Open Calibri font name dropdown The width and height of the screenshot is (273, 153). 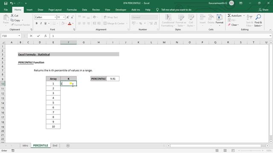click(x=55, y=17)
